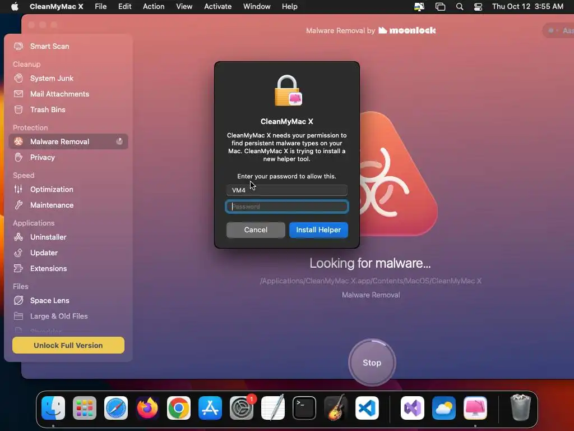Open the Updater module

click(68, 253)
